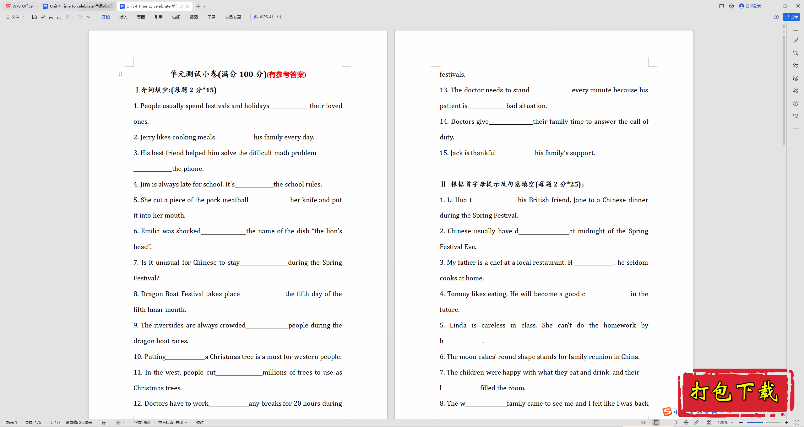The image size is (804, 427).
Task: Open the 文件 file menu
Action: [x=15, y=17]
